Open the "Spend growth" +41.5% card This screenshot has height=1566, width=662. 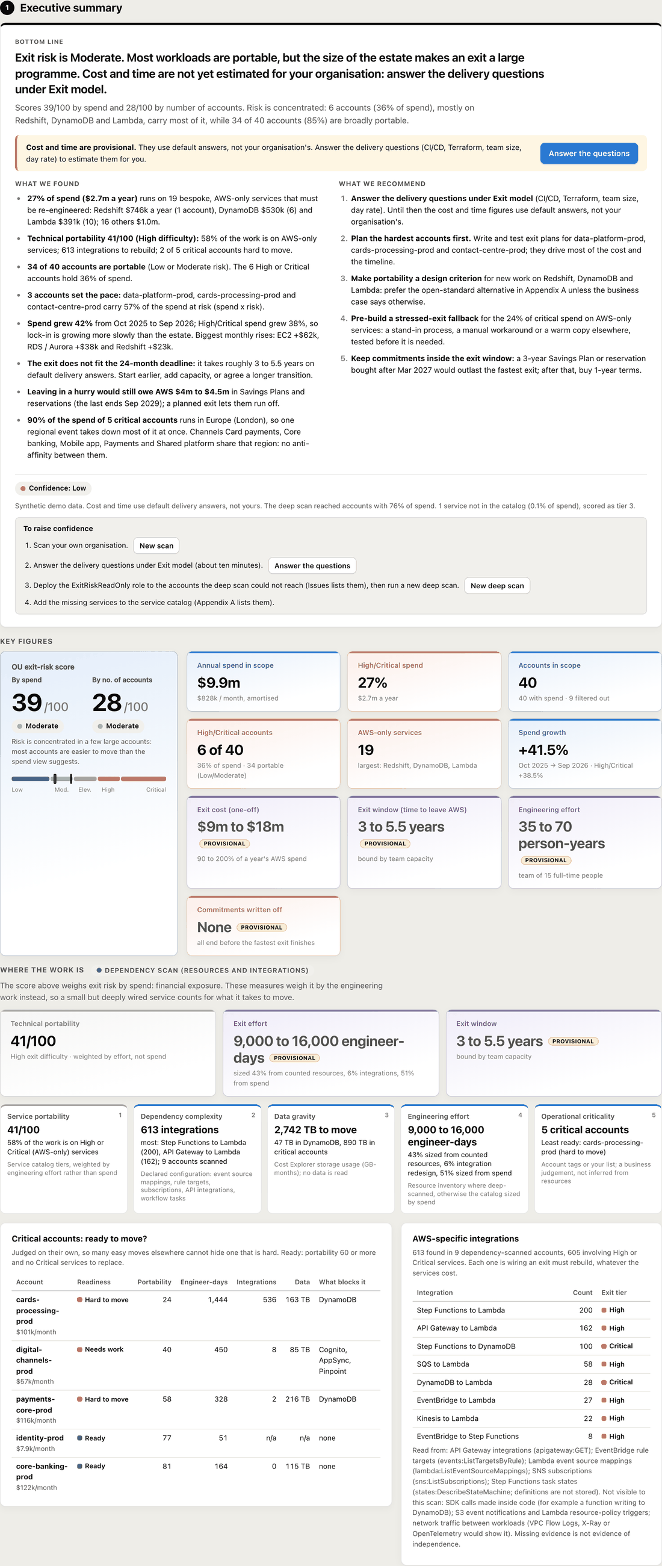585,754
